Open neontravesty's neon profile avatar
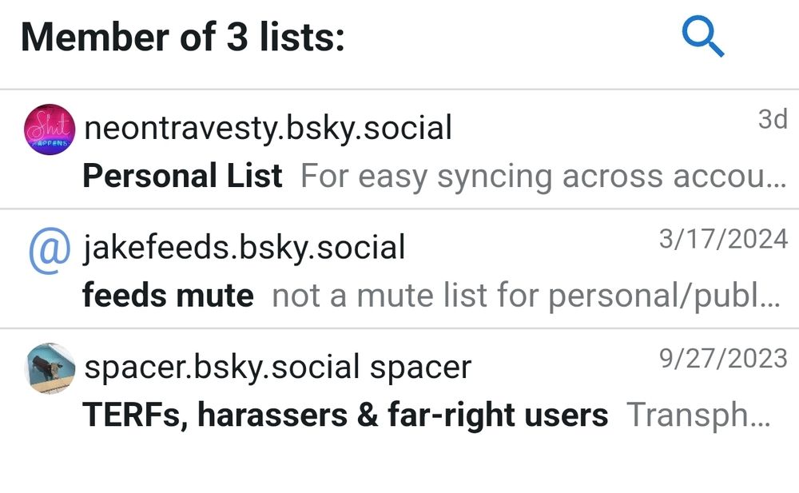Image resolution: width=799 pixels, height=493 pixels. point(50,129)
